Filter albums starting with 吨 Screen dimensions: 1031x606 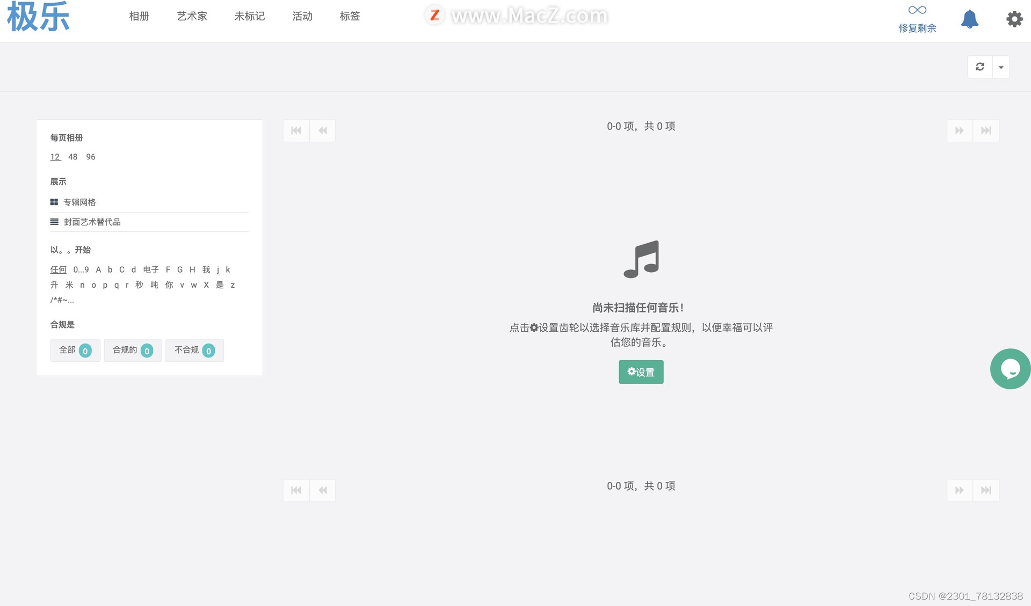click(x=154, y=284)
